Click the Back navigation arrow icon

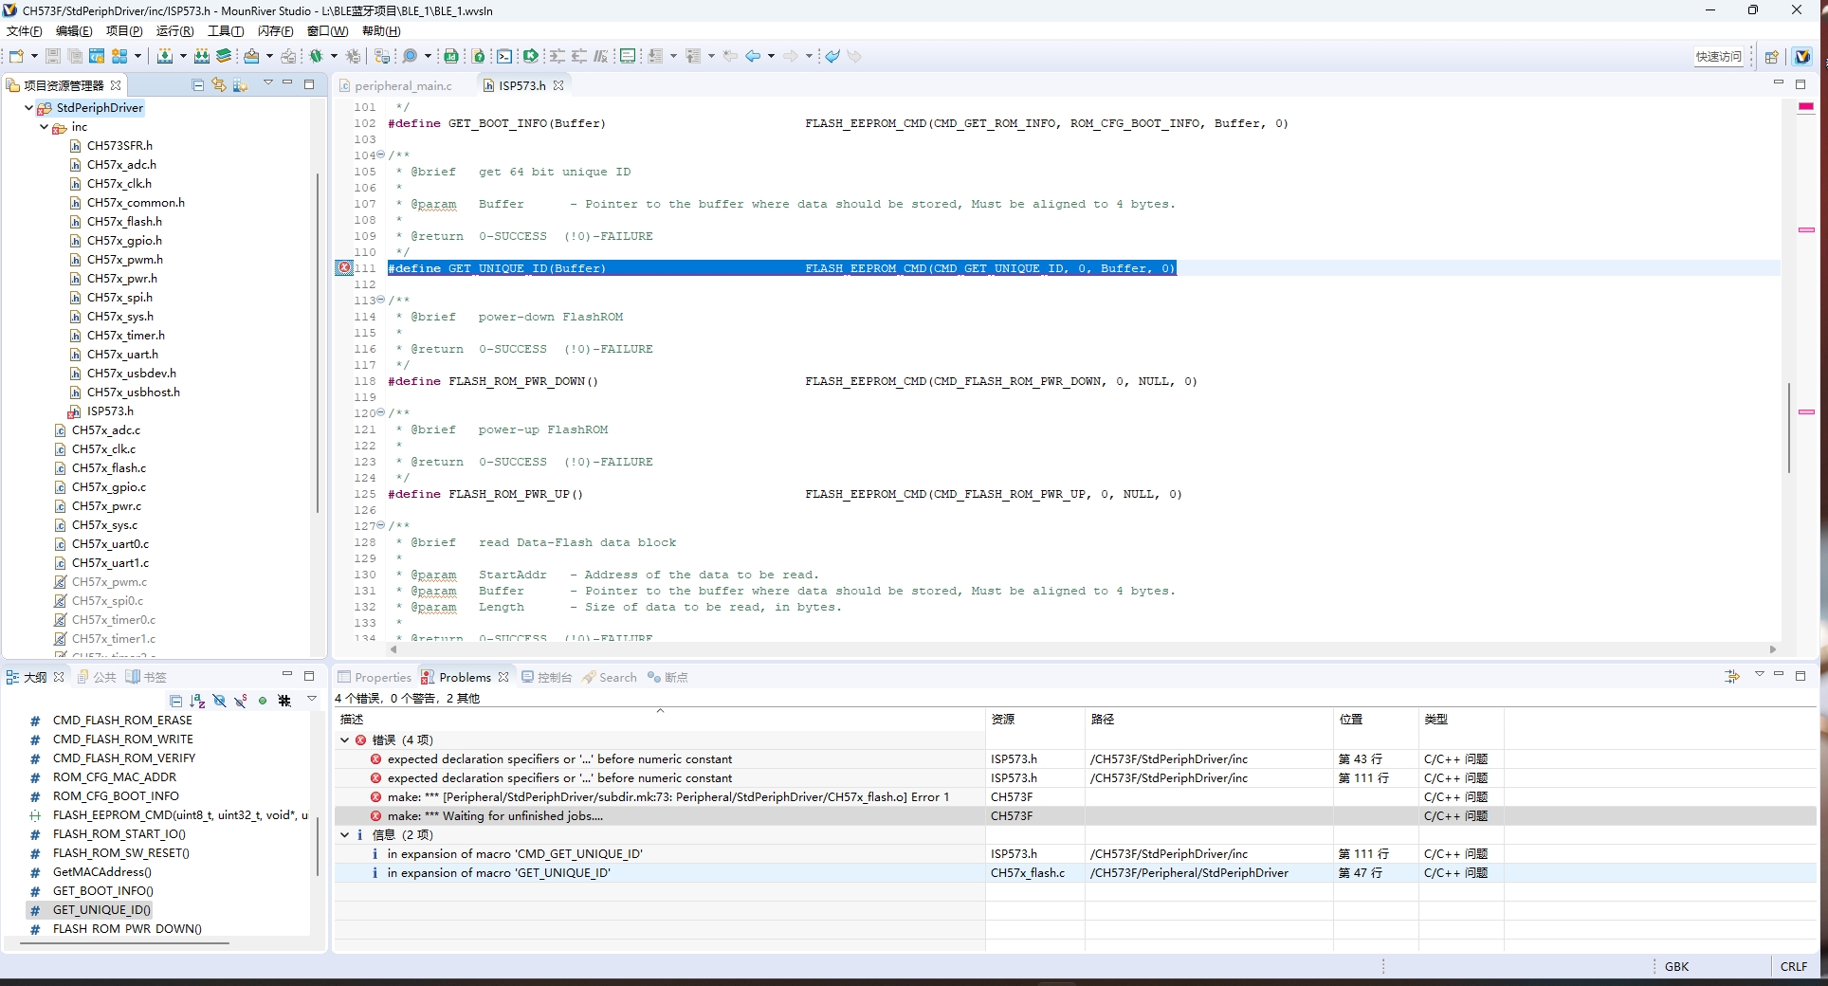click(x=754, y=56)
